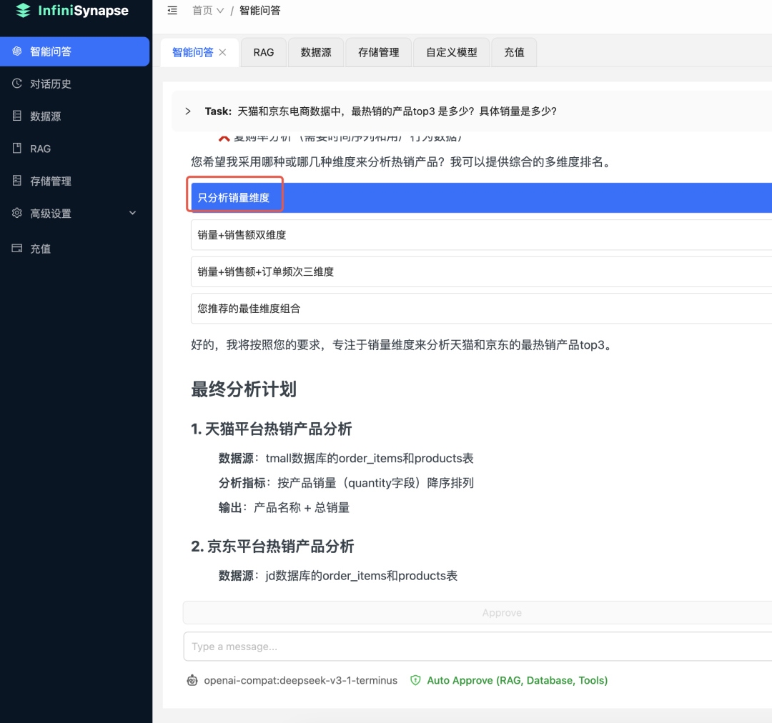Click the Auto Approve shield icon

415,680
